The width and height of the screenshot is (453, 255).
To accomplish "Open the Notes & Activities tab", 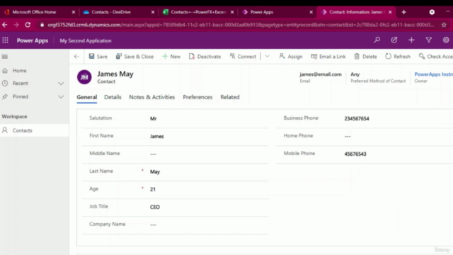I will [x=152, y=97].
